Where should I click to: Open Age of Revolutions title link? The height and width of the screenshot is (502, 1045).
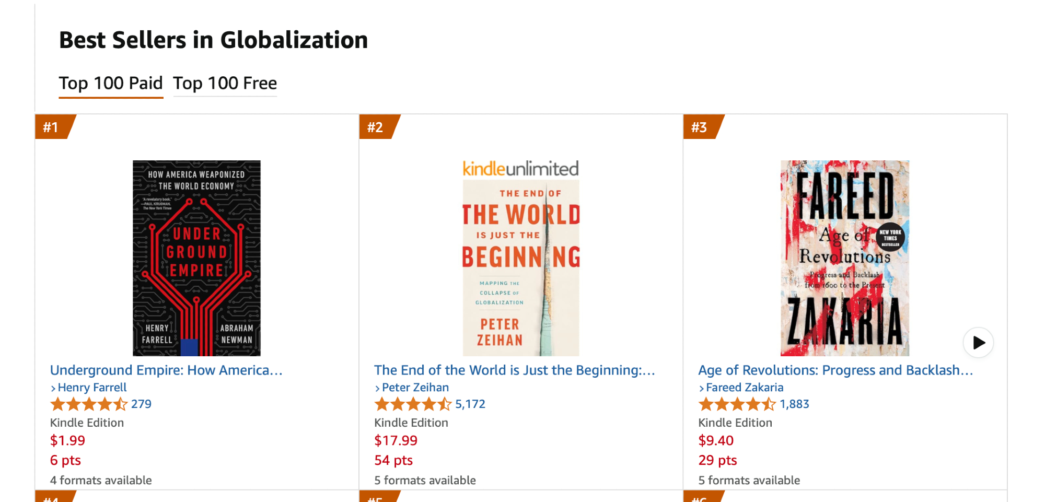835,370
